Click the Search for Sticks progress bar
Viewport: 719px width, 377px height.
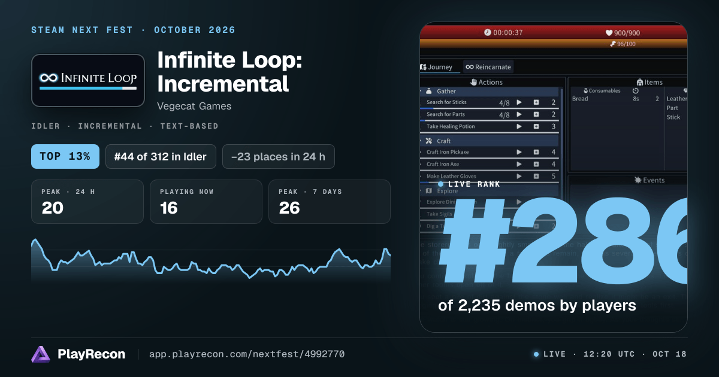click(x=490, y=108)
